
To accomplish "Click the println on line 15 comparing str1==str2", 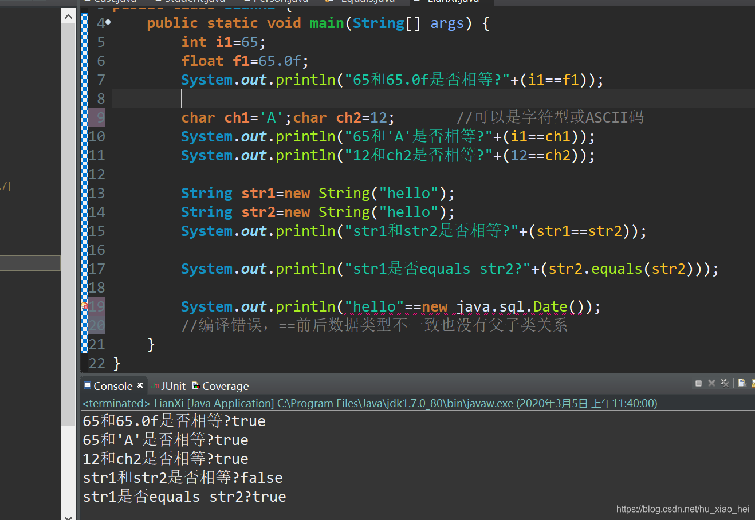I will 414,231.
